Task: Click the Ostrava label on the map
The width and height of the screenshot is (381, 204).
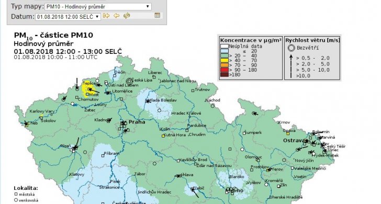Action: (294, 140)
